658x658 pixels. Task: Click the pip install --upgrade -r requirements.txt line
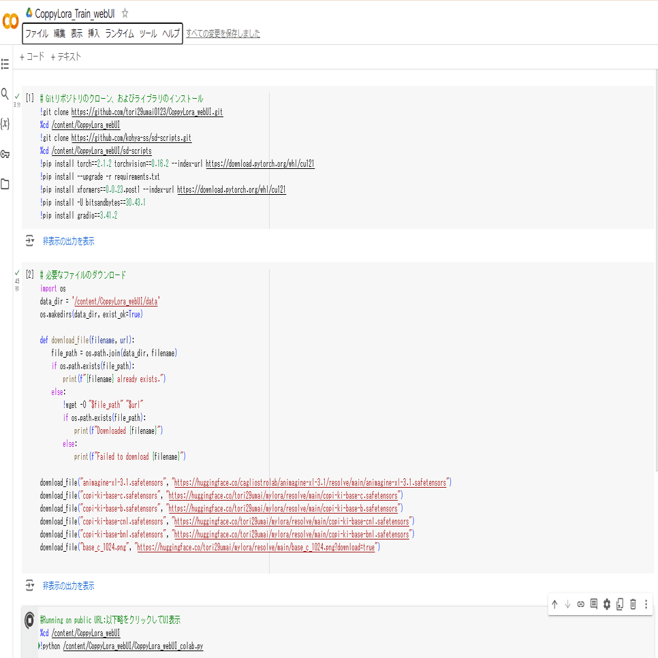tap(100, 176)
